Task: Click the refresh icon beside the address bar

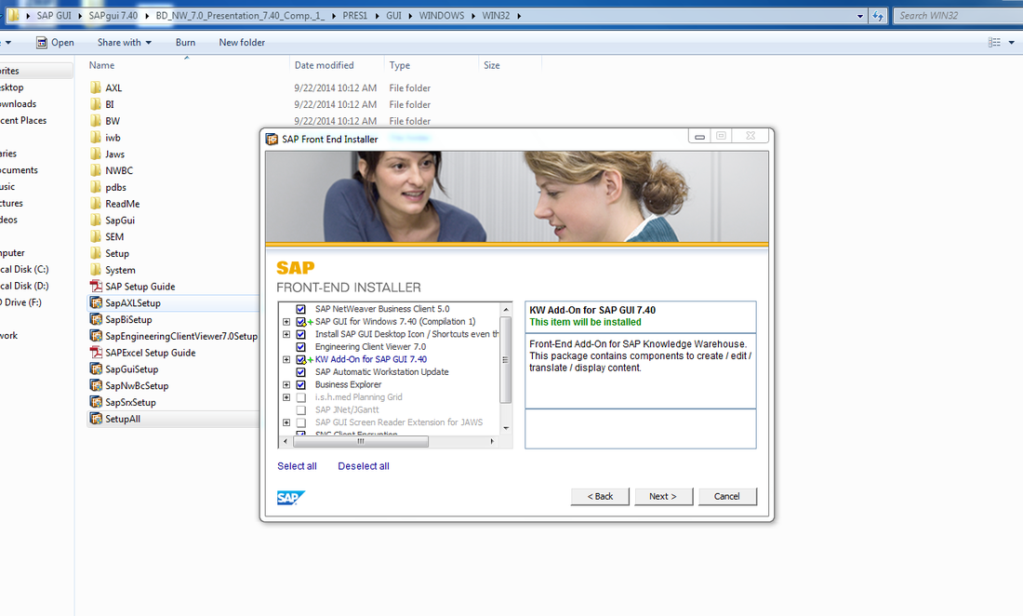Action: pyautogui.click(x=878, y=16)
